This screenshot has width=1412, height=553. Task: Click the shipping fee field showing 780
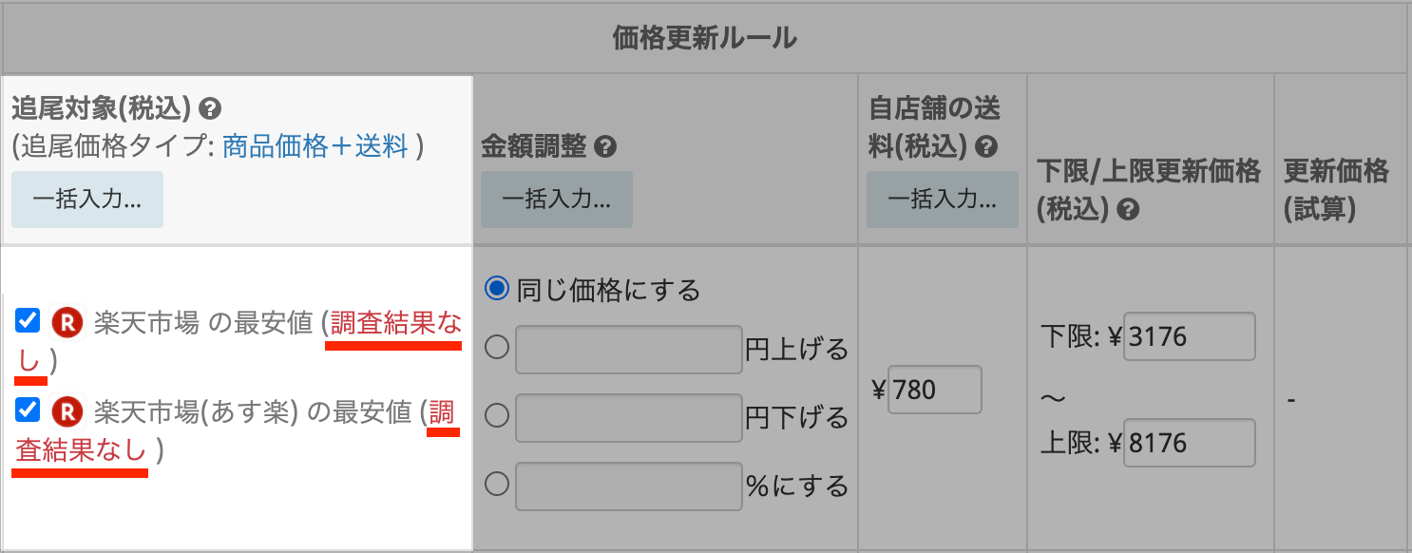click(934, 390)
